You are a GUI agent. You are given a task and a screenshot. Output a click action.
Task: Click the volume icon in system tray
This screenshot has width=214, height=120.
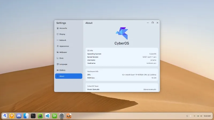[x=201, y=116]
